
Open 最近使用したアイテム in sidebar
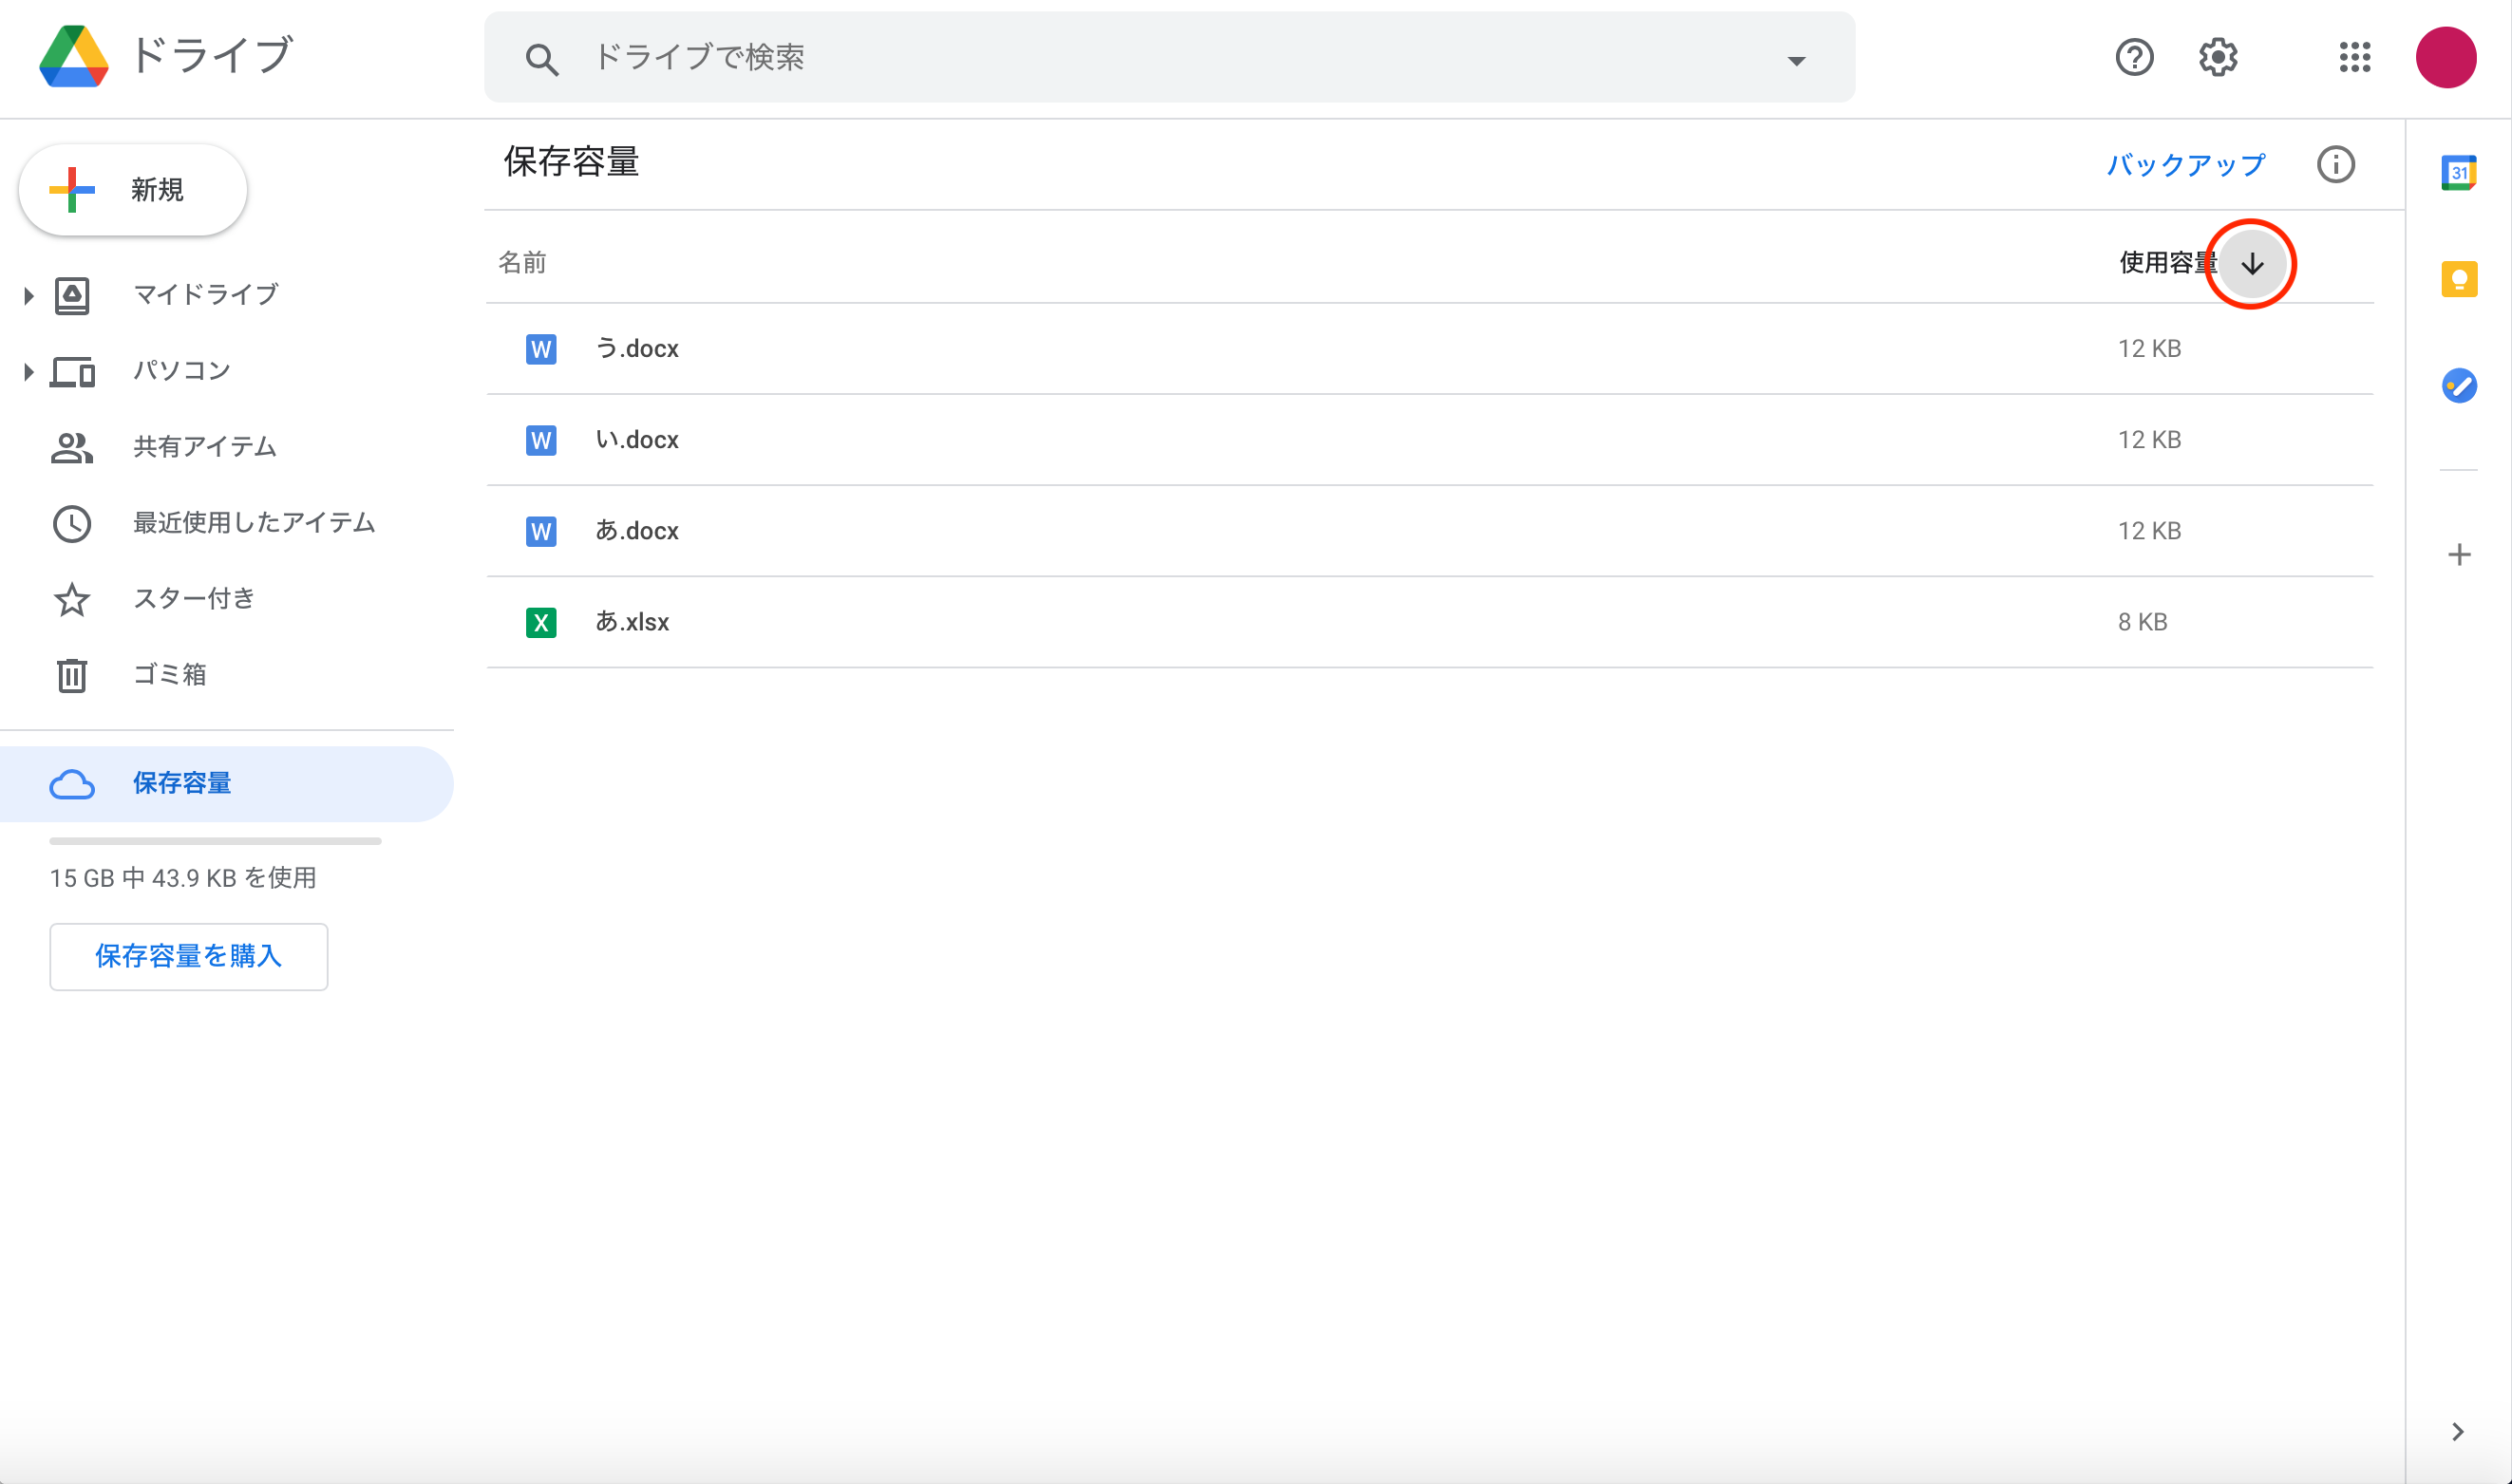254,523
